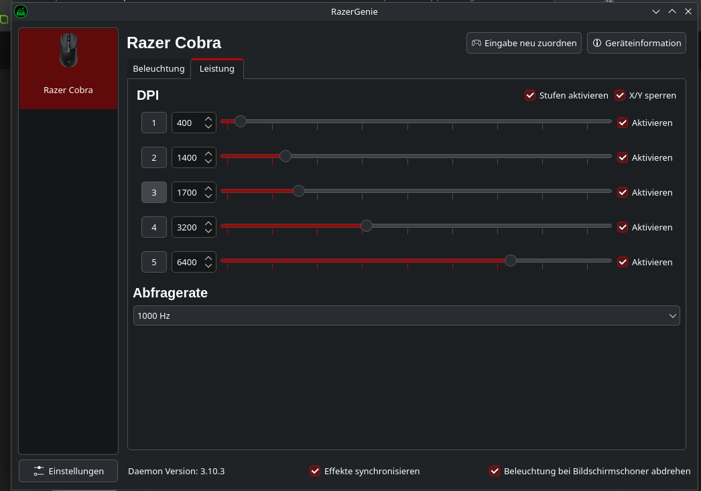Open Eingabe neu zuordnen
The width and height of the screenshot is (701, 491).
tap(524, 43)
